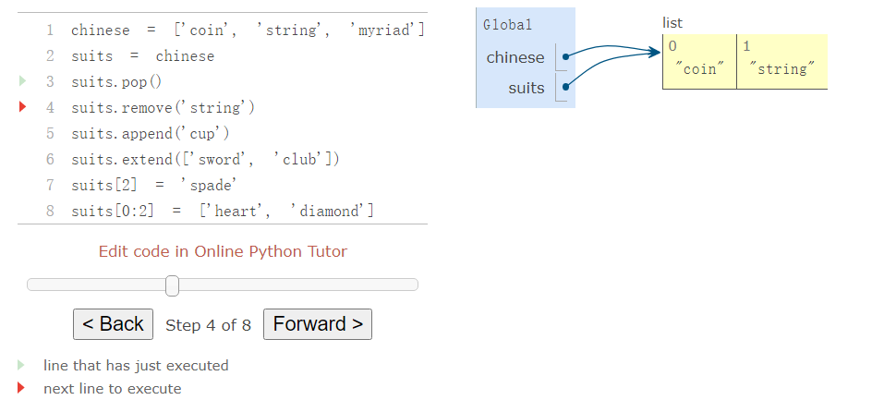
Task: Open the Edit code in Online Python Tutor link
Action: 223,251
